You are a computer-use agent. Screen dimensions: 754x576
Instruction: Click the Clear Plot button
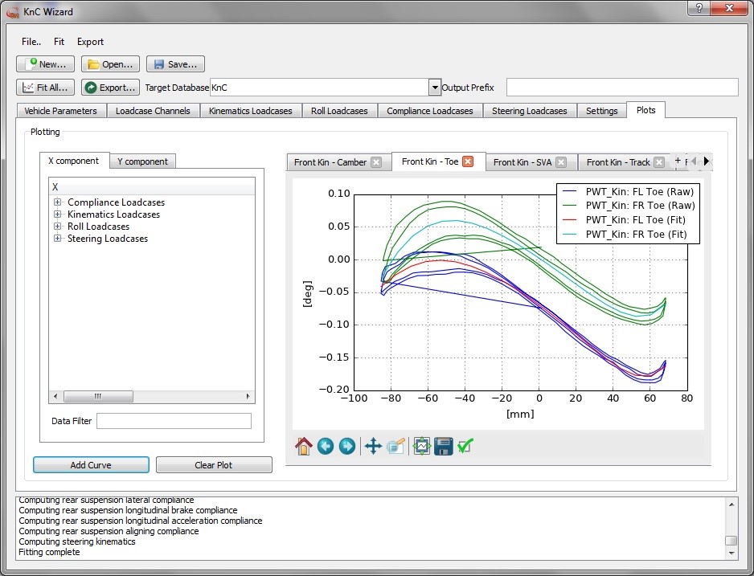(214, 465)
